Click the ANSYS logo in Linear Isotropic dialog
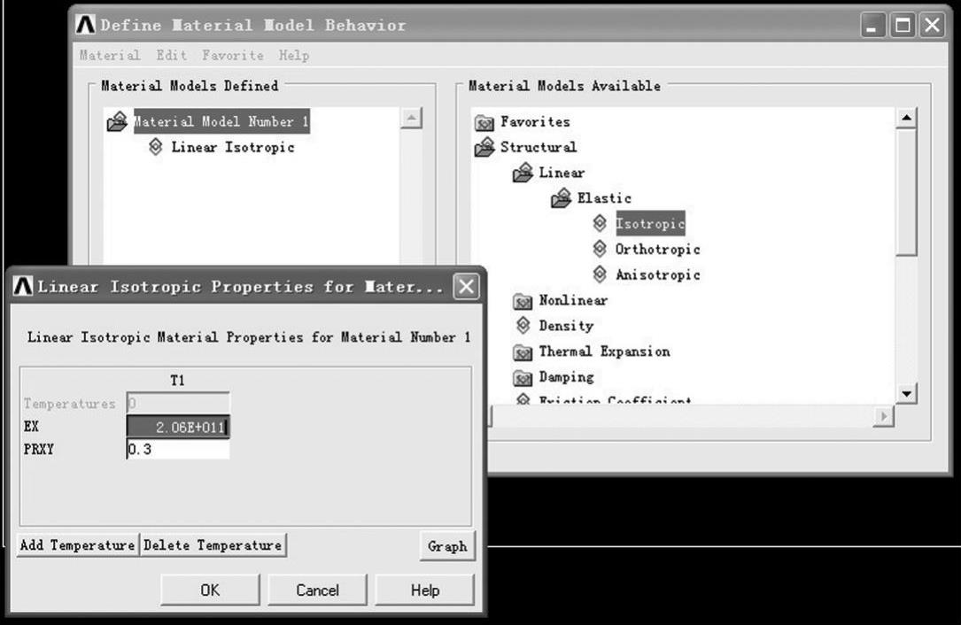 [x=23, y=286]
